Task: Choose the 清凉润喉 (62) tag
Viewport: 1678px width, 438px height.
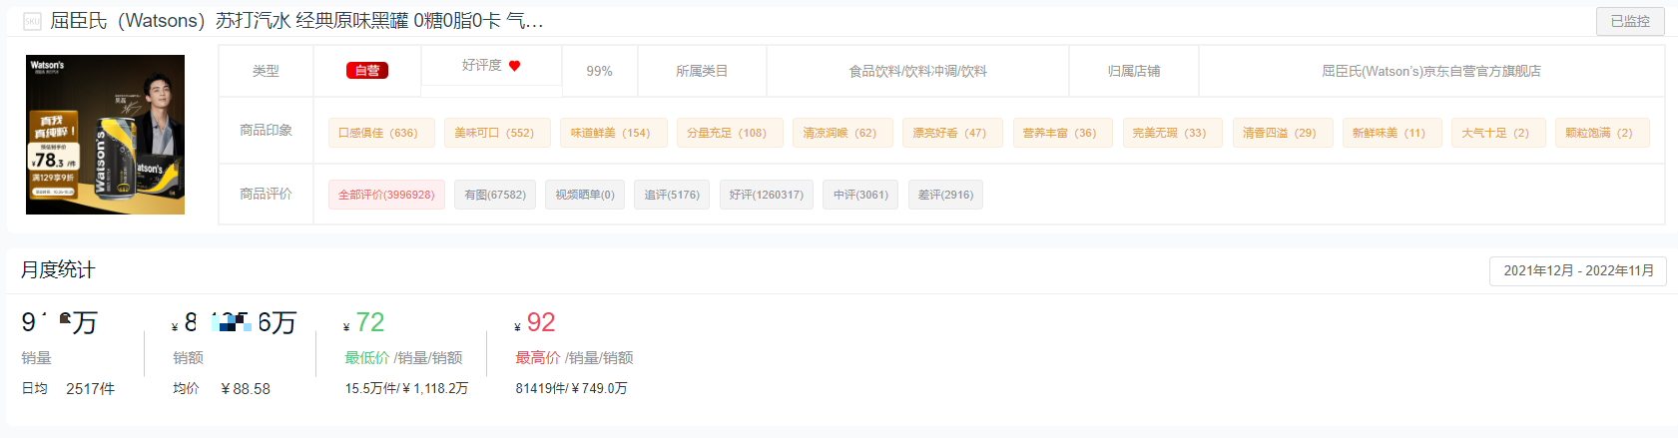Action: (841, 133)
